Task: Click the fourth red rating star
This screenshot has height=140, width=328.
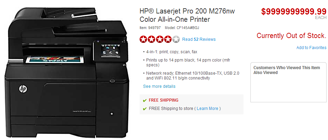Action: coord(168,39)
